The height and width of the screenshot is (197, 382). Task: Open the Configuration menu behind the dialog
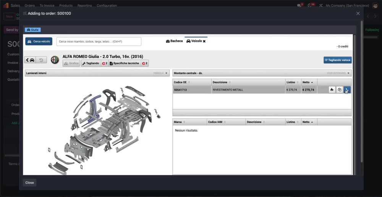[x=107, y=5]
